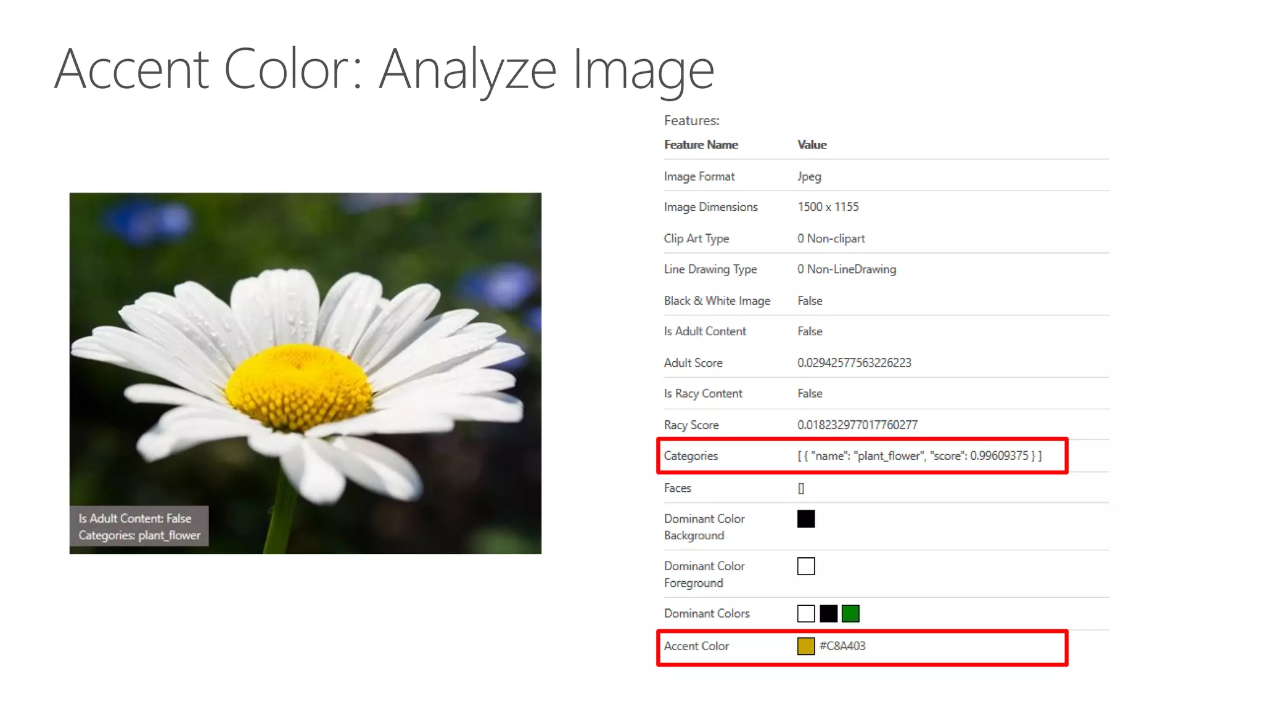Click the 0 Non-LineDrawing value
The image size is (1263, 710).
click(x=846, y=269)
